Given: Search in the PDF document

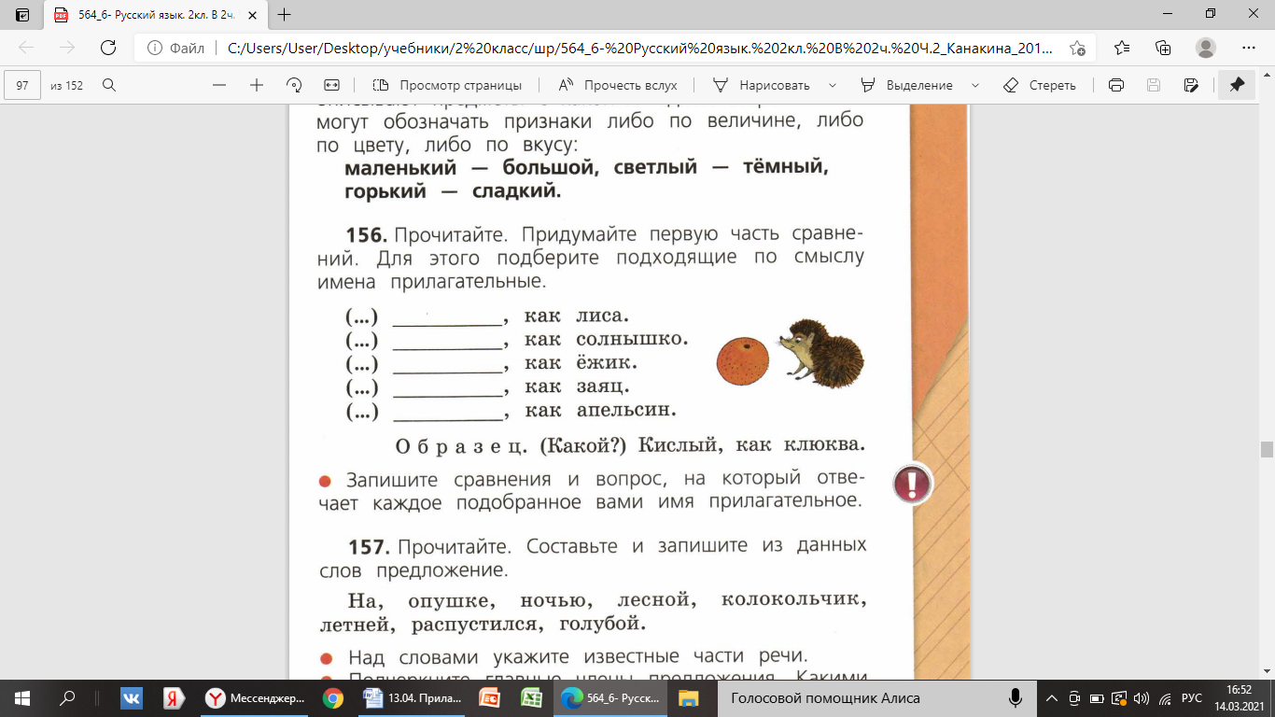Looking at the screenshot, I should tap(109, 85).
